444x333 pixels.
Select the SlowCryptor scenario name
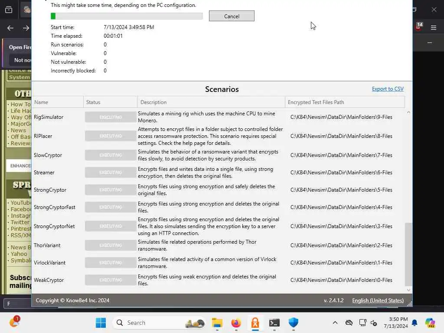pyautogui.click(x=48, y=155)
